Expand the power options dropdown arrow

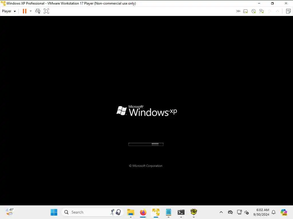(x=31, y=11)
